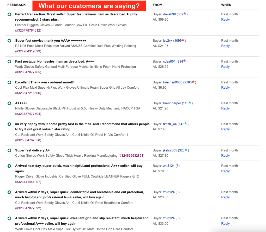The image size is (266, 232).
Task: Click the red star next to briethan9800's rating
Action: click(193, 82)
